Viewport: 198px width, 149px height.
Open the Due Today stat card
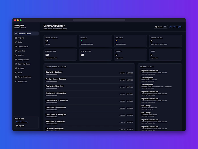coord(130,41)
